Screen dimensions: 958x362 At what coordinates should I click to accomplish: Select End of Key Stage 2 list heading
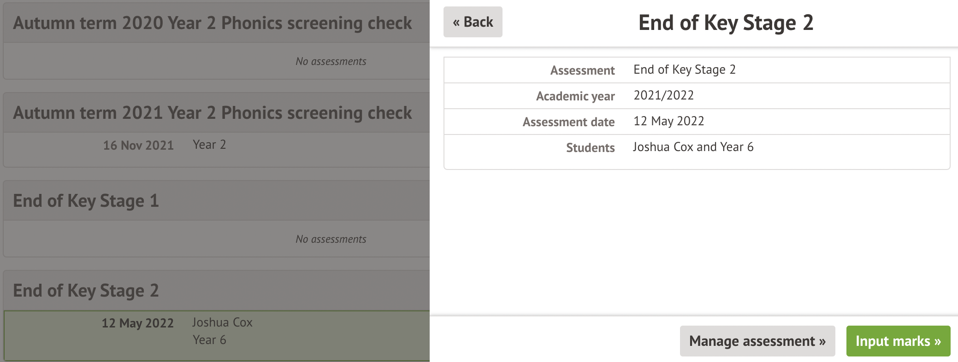(86, 291)
